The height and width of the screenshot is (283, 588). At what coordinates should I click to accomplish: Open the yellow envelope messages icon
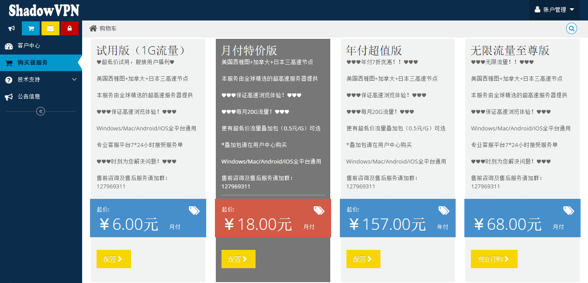[50, 28]
